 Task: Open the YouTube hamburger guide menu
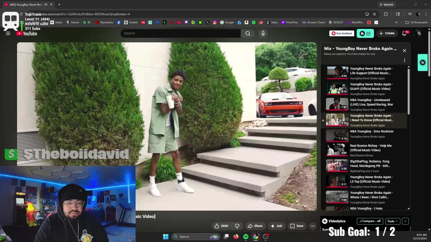8,33
